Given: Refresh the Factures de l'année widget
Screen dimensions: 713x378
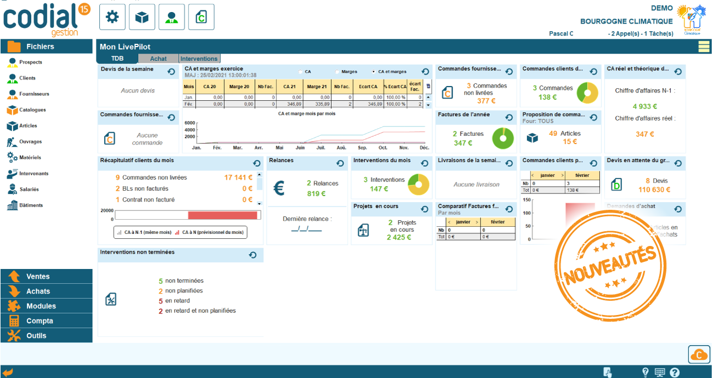Looking at the screenshot, I should click(509, 117).
